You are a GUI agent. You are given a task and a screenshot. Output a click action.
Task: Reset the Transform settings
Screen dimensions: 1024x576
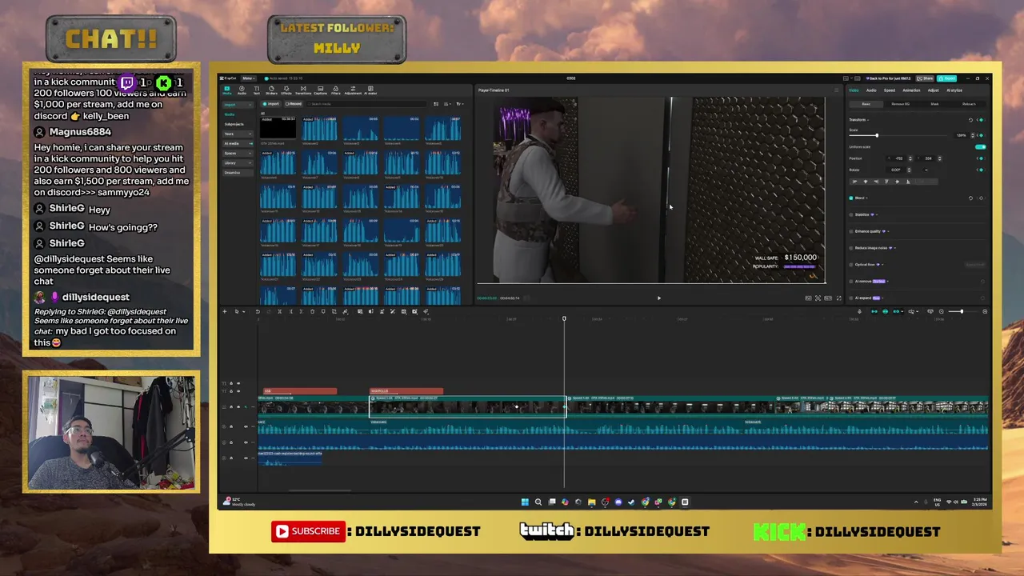pyautogui.click(x=970, y=120)
